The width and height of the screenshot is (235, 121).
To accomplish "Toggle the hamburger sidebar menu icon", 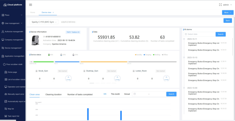I will pos(30,5).
